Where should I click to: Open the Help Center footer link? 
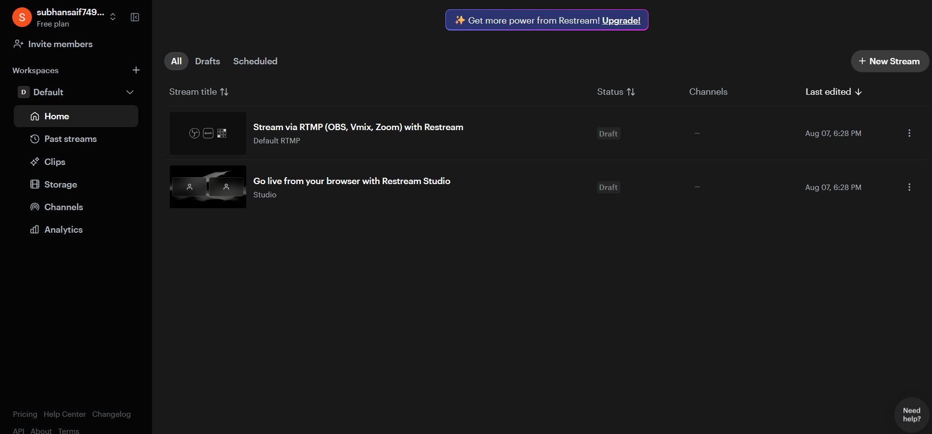coord(65,414)
